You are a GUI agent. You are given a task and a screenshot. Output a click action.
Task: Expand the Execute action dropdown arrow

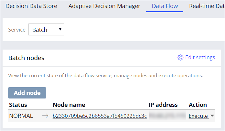[212, 116]
